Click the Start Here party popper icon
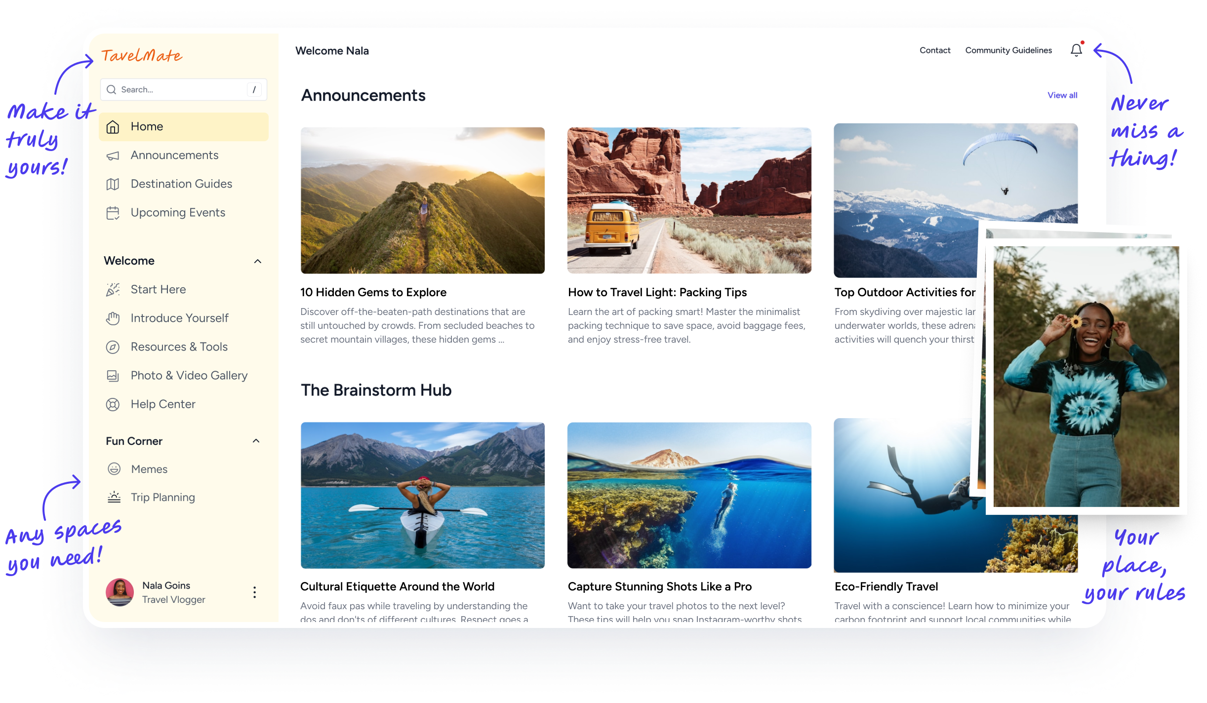 coord(113,290)
